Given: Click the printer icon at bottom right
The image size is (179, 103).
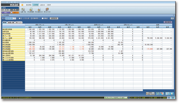Looking at the screenshot, I should coord(172,94).
